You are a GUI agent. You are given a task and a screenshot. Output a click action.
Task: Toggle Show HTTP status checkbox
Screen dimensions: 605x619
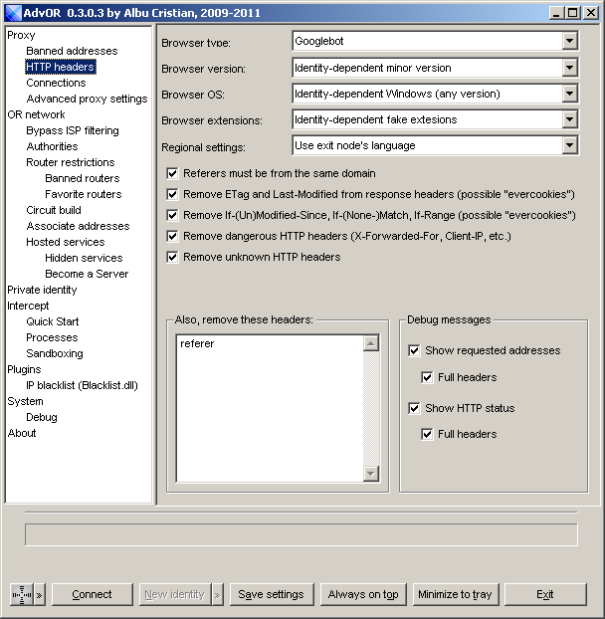(414, 408)
